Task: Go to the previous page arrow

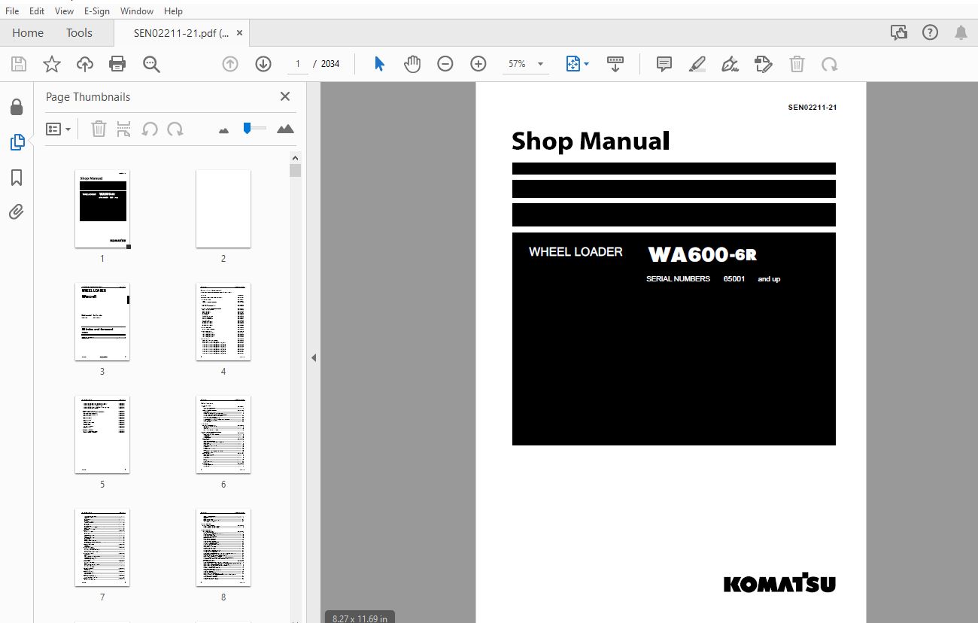Action: [230, 64]
